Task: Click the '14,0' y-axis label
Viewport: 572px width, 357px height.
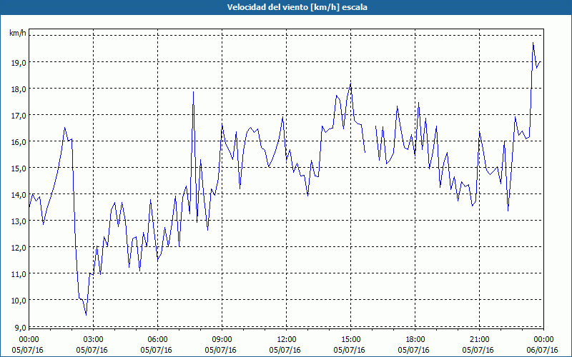Action: point(19,195)
